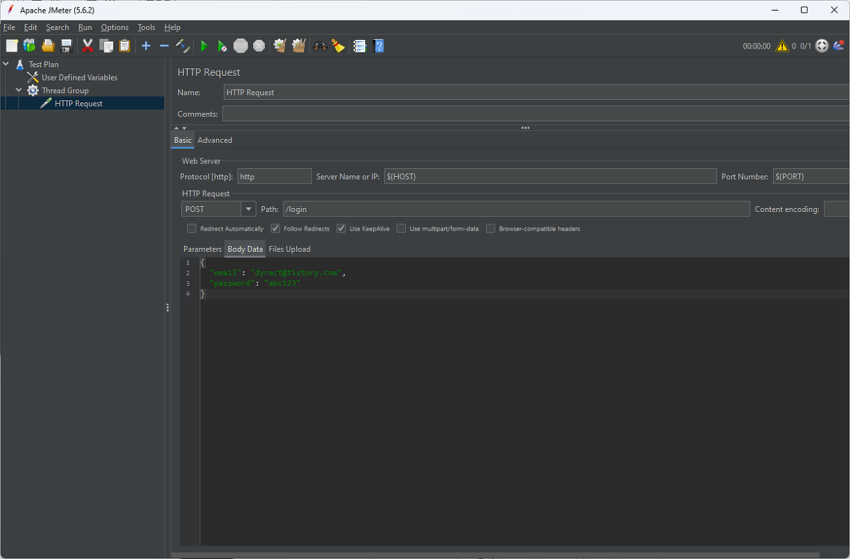Click the yellow warning triangle log icon
This screenshot has height=559, width=850.
click(782, 46)
